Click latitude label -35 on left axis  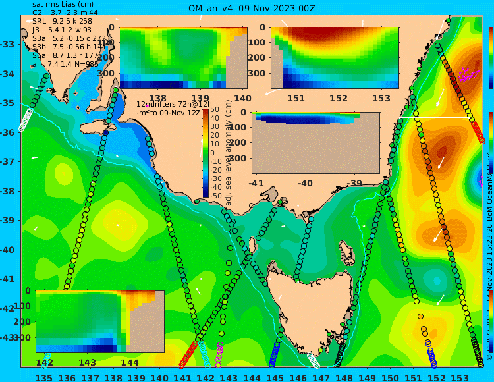[7, 103]
